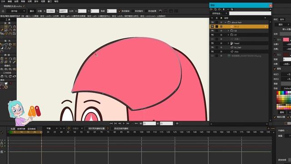Click the current frame field showing 25

point(150,123)
